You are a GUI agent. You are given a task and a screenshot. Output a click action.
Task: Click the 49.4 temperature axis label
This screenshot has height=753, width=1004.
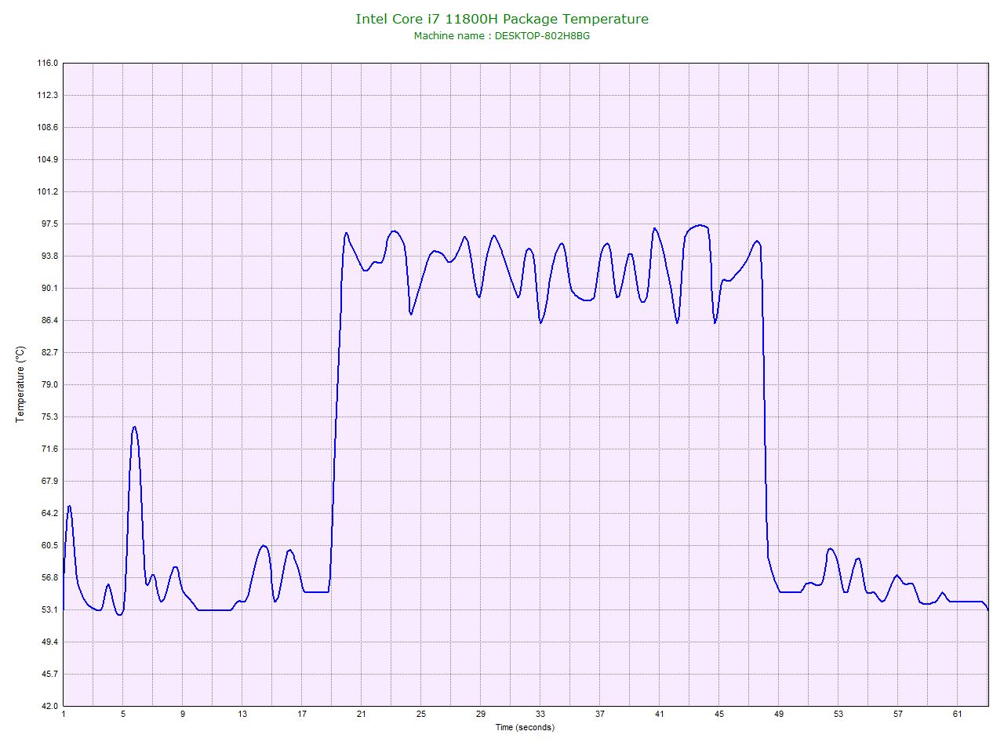(x=49, y=642)
